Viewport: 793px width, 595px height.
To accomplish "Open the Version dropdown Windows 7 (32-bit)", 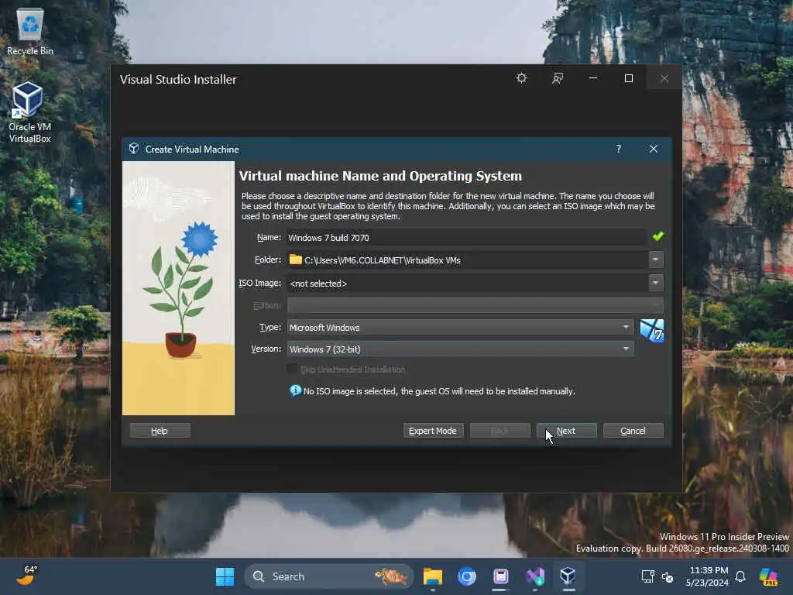I will (x=460, y=349).
